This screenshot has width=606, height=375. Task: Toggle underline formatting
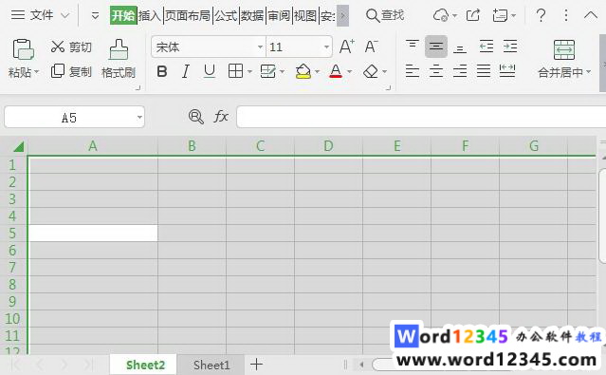coord(210,71)
